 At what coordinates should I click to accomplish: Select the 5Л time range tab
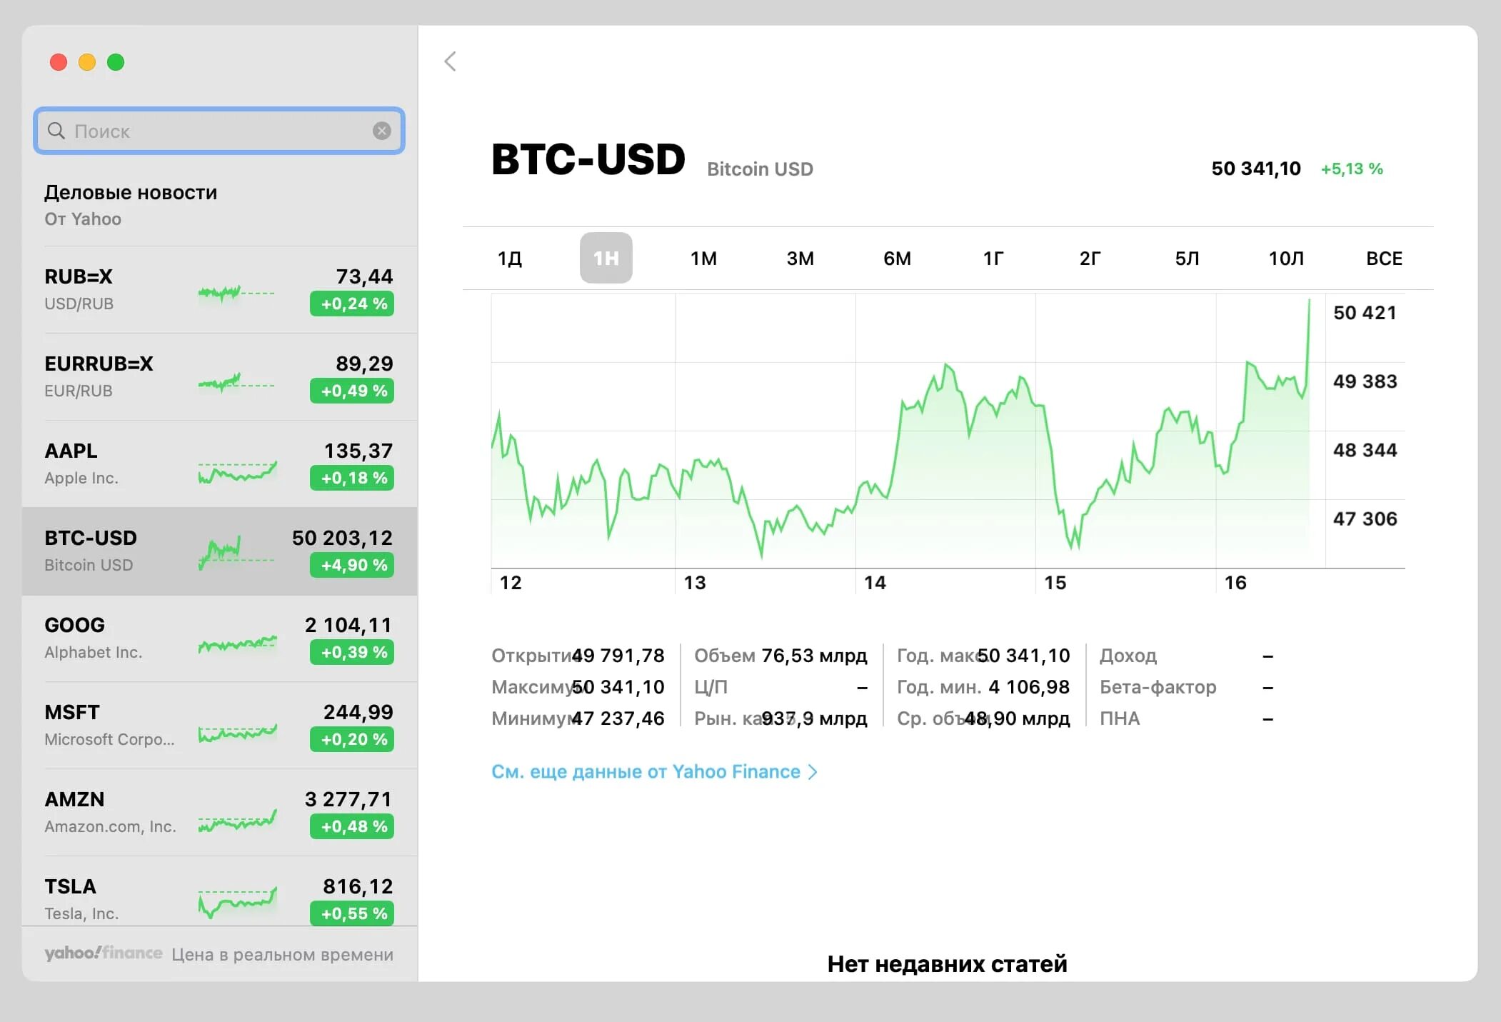pos(1188,259)
